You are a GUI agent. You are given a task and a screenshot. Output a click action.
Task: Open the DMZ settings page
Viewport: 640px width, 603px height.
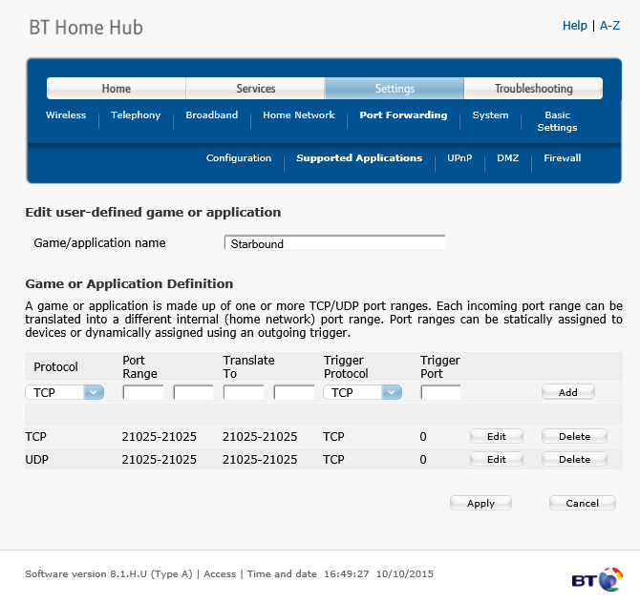pyautogui.click(x=508, y=157)
